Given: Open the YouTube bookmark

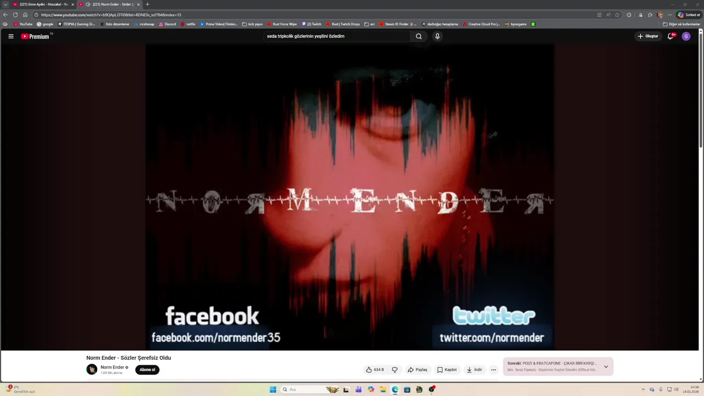Looking at the screenshot, I should pyautogui.click(x=23, y=24).
